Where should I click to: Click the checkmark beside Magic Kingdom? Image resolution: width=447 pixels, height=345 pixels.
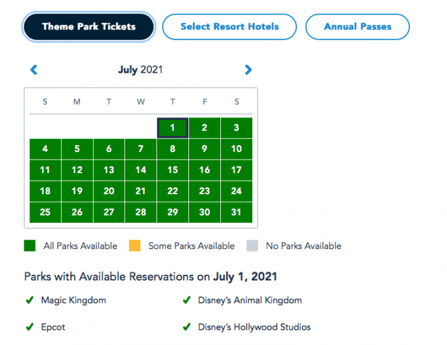point(29,300)
